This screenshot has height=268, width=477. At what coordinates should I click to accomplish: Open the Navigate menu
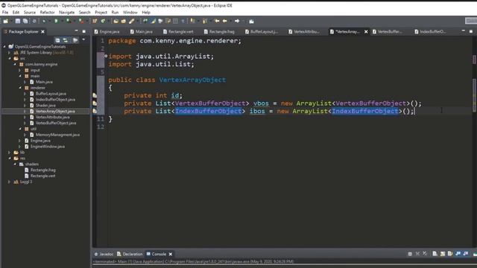coord(66,12)
